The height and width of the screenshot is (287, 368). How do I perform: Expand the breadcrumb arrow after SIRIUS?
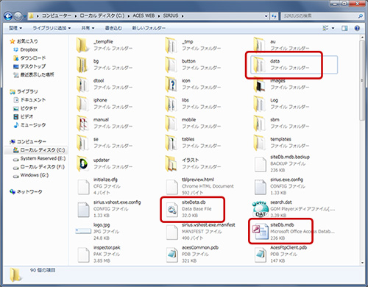(183, 16)
